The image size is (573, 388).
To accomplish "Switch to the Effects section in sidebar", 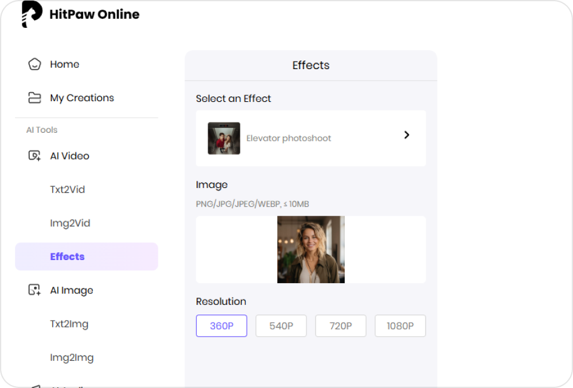I will [x=67, y=256].
